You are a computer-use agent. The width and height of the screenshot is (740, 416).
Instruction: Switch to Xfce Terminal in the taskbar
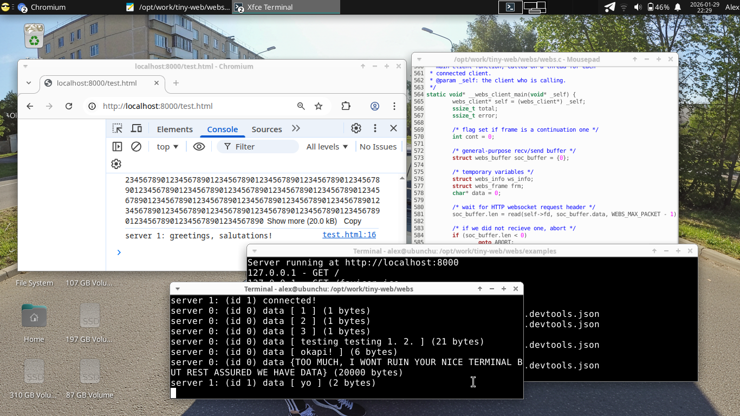tap(286, 7)
